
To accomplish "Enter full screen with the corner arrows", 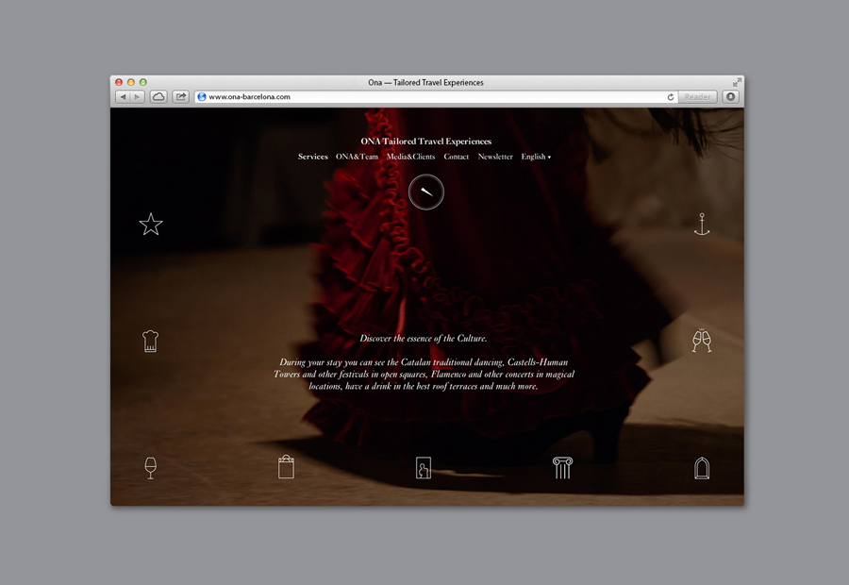I will [737, 82].
